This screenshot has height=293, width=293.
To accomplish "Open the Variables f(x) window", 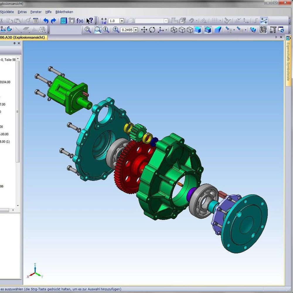I will point(79,21).
